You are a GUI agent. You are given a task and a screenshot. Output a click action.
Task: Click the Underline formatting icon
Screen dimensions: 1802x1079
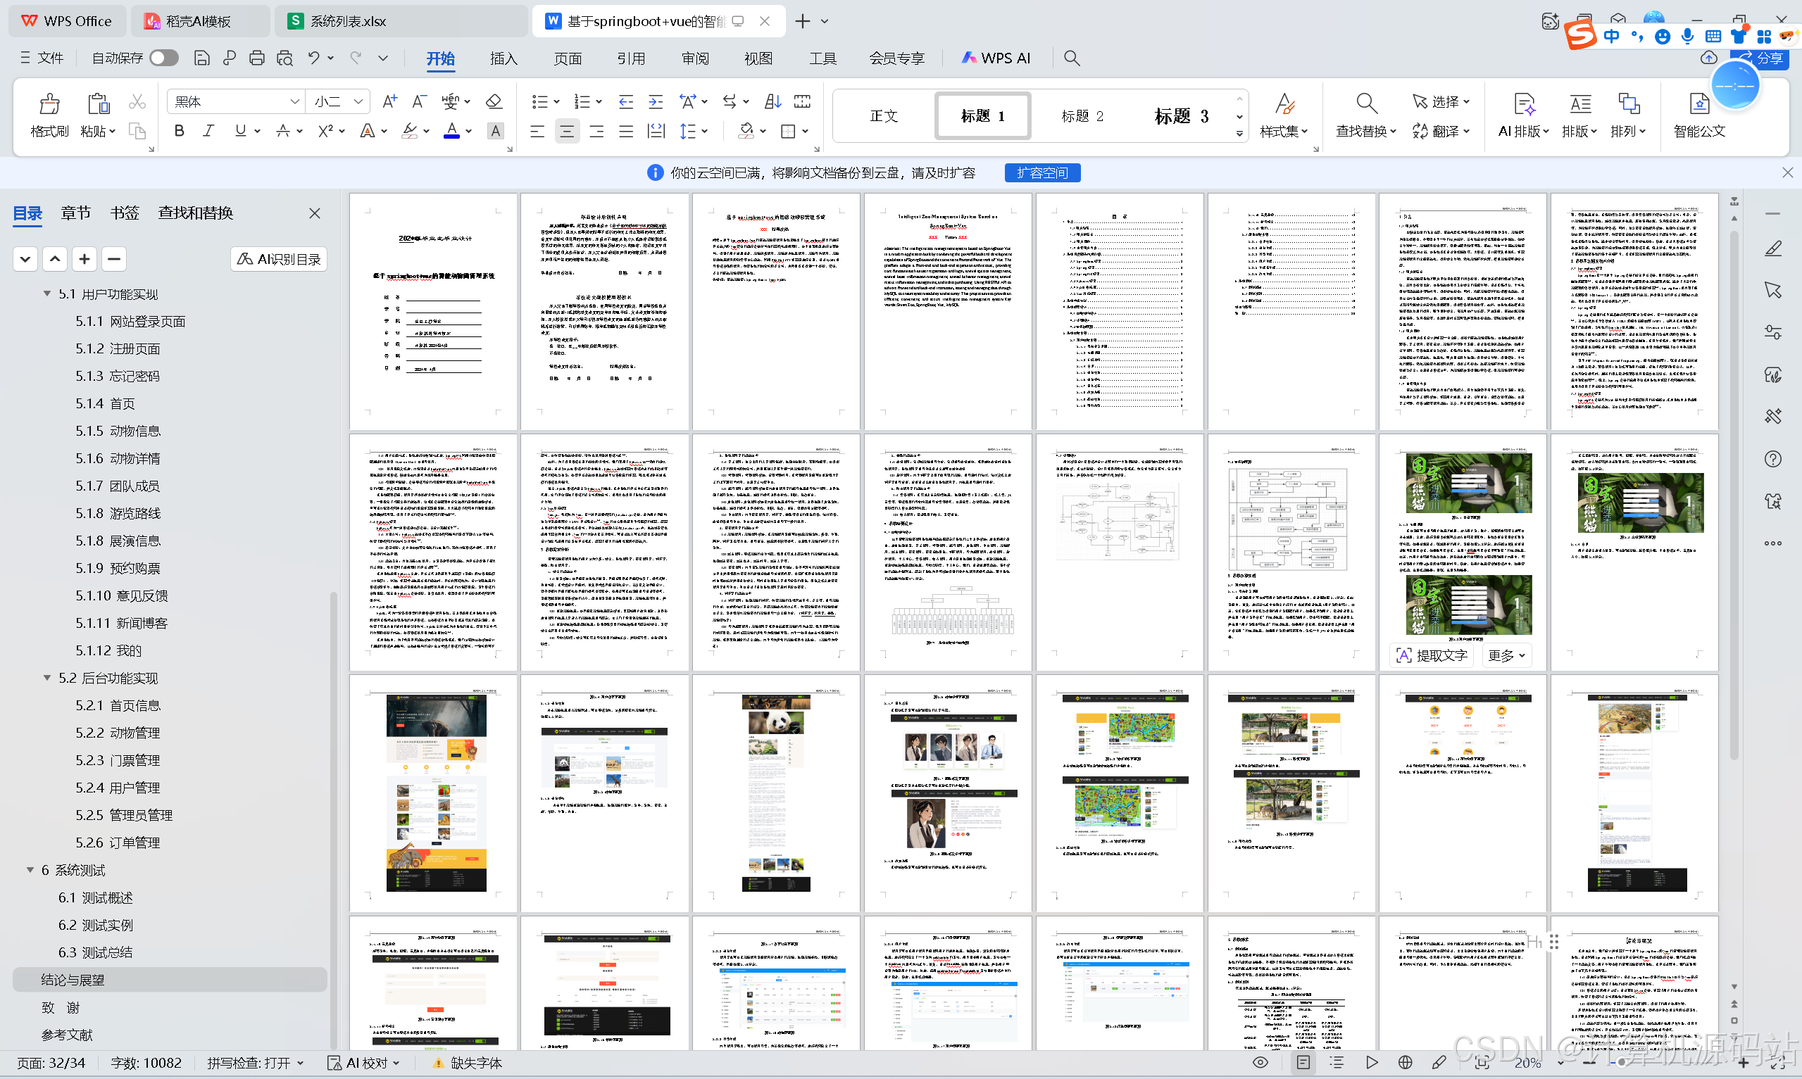pyautogui.click(x=240, y=131)
